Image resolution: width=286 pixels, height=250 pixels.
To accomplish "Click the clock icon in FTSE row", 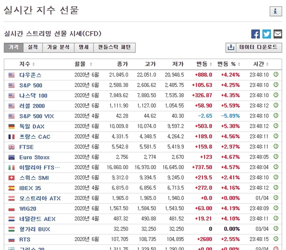I will point(276,146).
